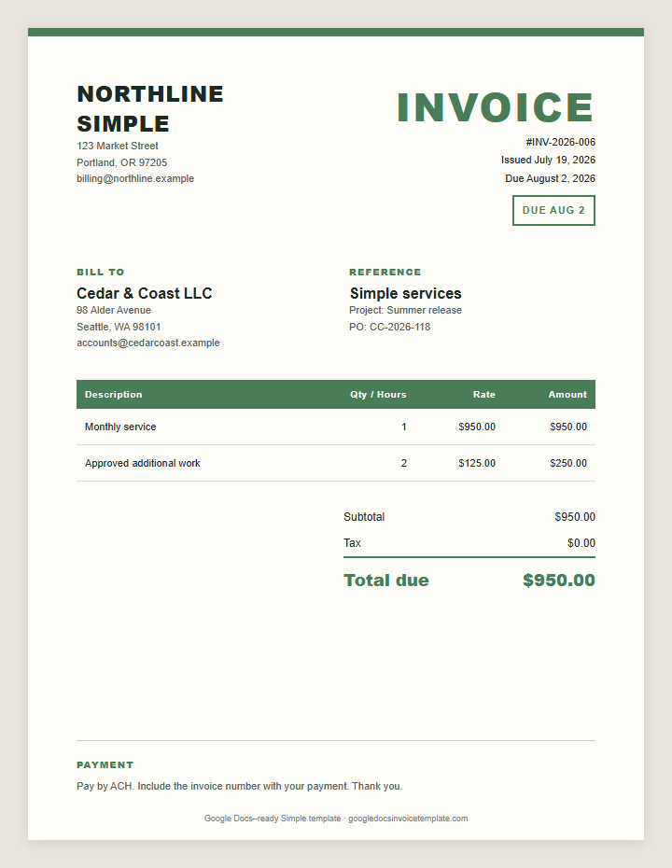Screen dimensions: 672x868
Task: Select the Total due label
Action: 386,581
